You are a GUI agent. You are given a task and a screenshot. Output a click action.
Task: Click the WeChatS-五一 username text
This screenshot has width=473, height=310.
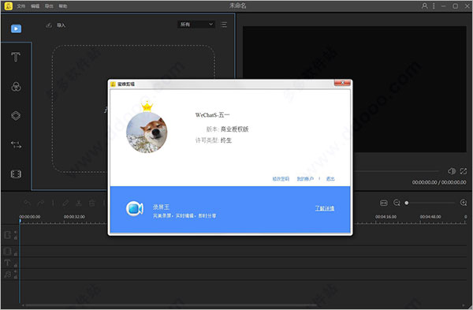pyautogui.click(x=212, y=115)
